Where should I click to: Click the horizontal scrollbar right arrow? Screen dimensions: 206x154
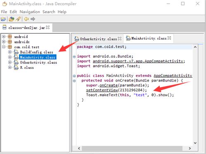click(190, 148)
